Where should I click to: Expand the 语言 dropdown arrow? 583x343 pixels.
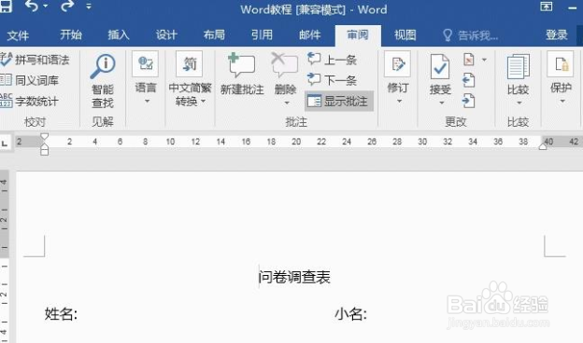(147, 102)
